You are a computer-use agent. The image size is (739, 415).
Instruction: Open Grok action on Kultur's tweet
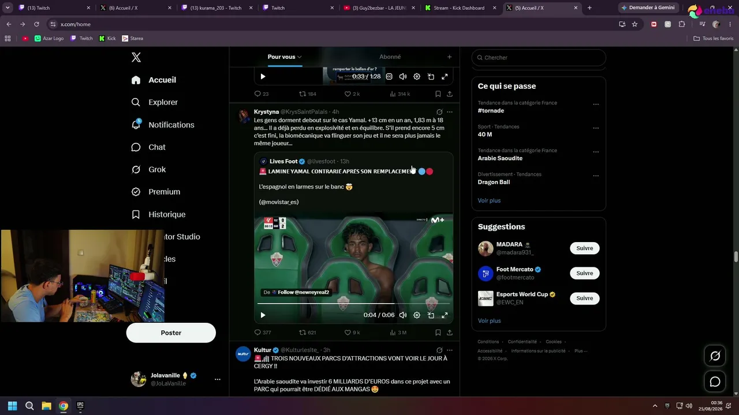click(439, 350)
